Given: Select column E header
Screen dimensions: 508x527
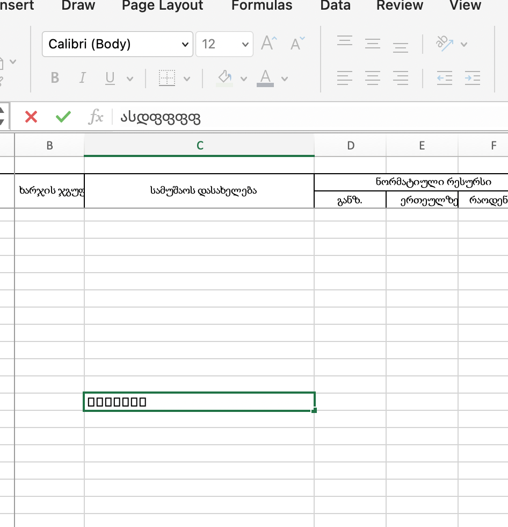Looking at the screenshot, I should point(422,145).
